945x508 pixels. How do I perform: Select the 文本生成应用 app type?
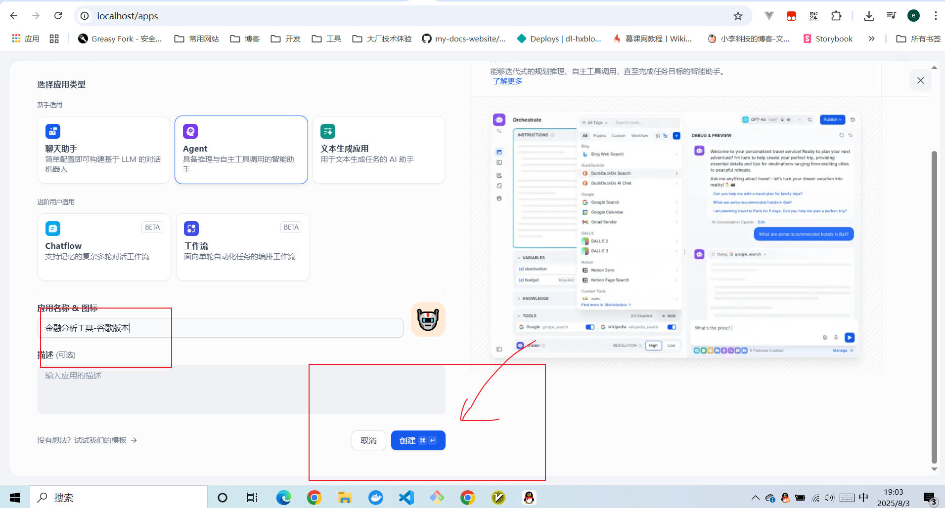click(378, 150)
